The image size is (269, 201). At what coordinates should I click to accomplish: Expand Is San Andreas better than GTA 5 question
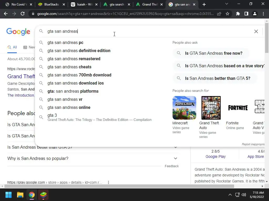[x=93, y=147]
